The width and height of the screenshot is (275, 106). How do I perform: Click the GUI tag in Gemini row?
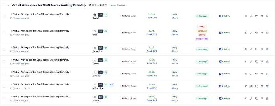(x=100, y=60)
